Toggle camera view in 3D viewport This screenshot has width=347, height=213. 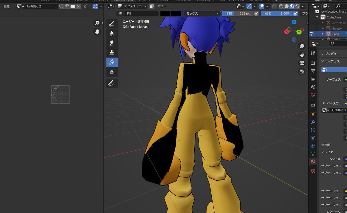point(302,63)
